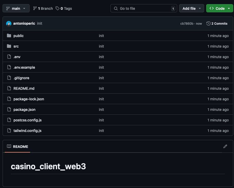234x188 pixels.
Task: Click the README.md file icon
Action: pos(9,88)
